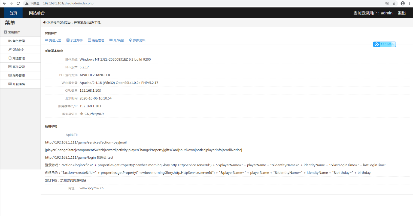Click the browser back arrow
413x216 pixels.
coord(4,3)
